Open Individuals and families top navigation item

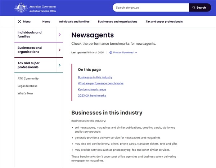pyautogui.click(x=74, y=22)
